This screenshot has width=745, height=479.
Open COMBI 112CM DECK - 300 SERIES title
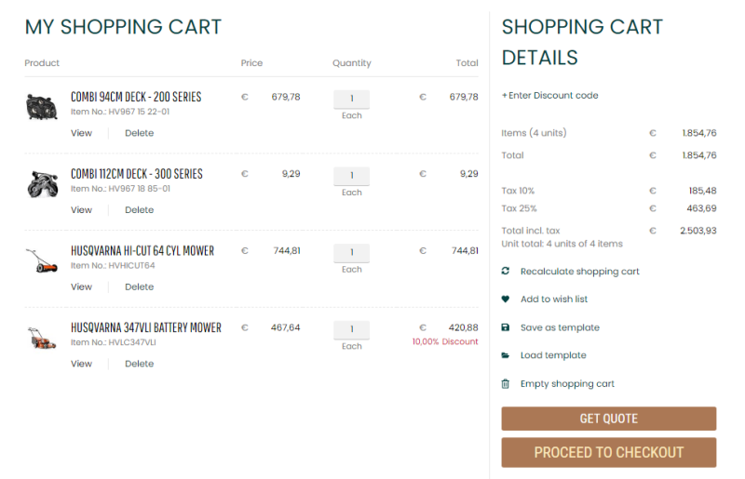click(x=137, y=174)
